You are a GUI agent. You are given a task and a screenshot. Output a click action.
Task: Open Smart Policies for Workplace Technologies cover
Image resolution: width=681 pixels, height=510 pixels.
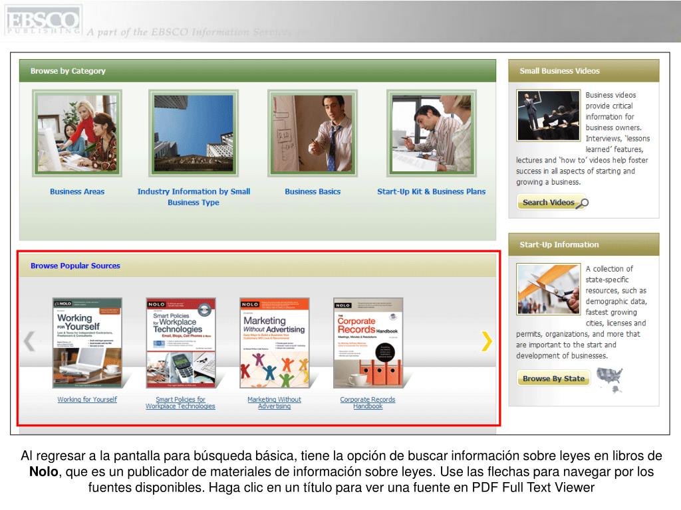point(181,343)
